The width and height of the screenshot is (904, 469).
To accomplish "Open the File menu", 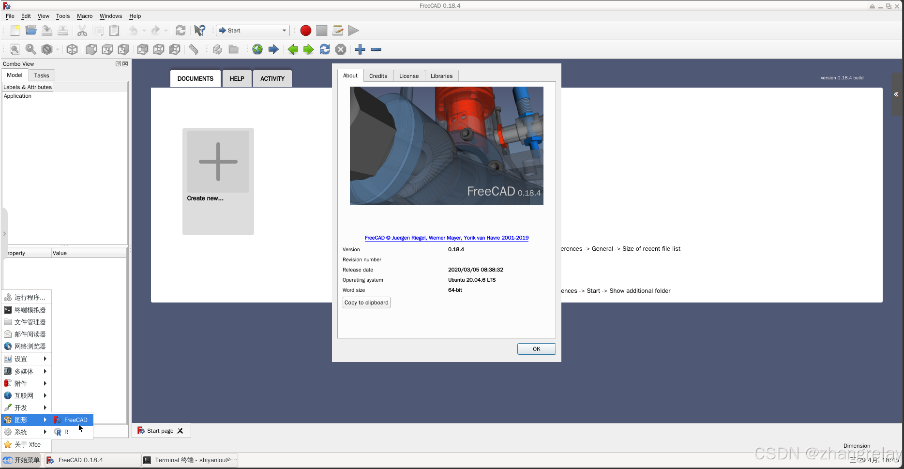I will (10, 16).
